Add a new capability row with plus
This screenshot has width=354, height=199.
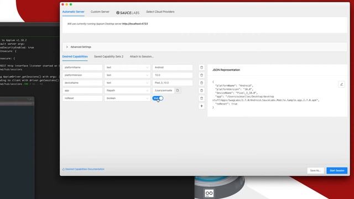pyautogui.click(x=201, y=106)
